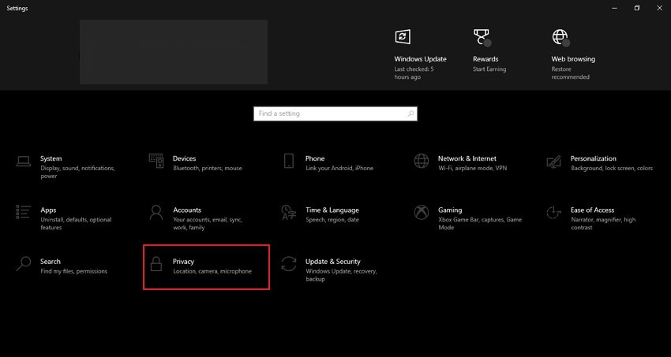The height and width of the screenshot is (357, 671).
Task: Open the Gaming Xbox icon
Action: (422, 212)
